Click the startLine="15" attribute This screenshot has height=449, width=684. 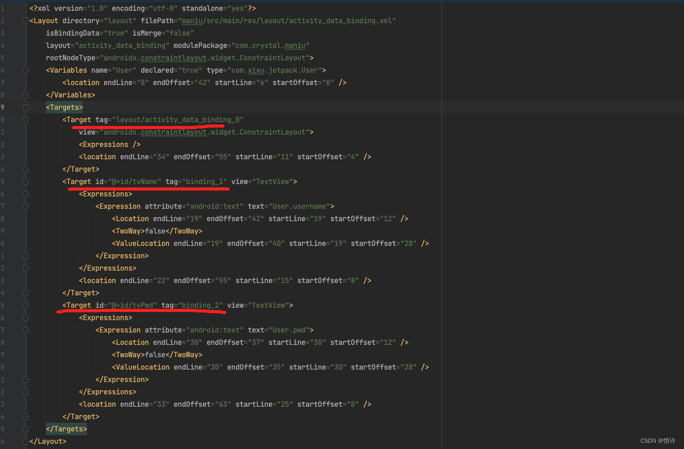(264, 280)
